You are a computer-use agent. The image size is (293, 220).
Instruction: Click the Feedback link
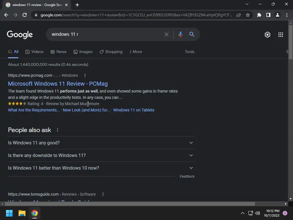point(187,176)
